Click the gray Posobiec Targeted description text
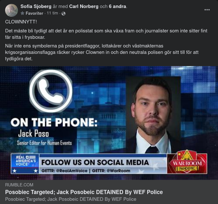Viewport: 218px width, 204px height. [71, 199]
